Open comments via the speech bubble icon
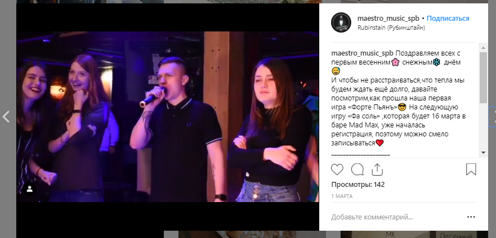The width and height of the screenshot is (496, 238). [357, 170]
